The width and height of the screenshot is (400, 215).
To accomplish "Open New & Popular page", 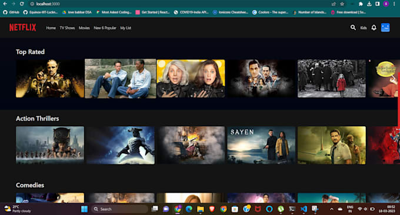I will [105, 28].
